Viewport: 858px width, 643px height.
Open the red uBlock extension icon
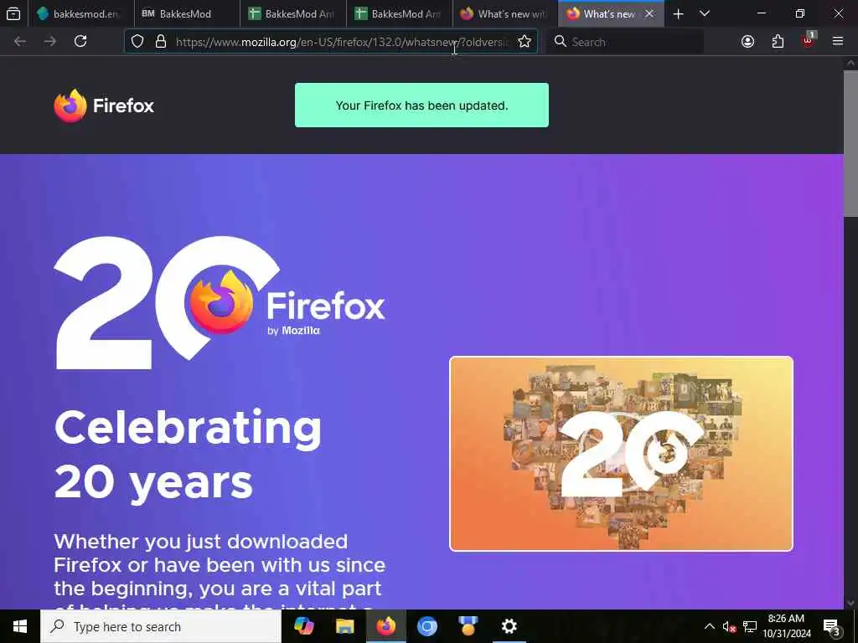808,40
